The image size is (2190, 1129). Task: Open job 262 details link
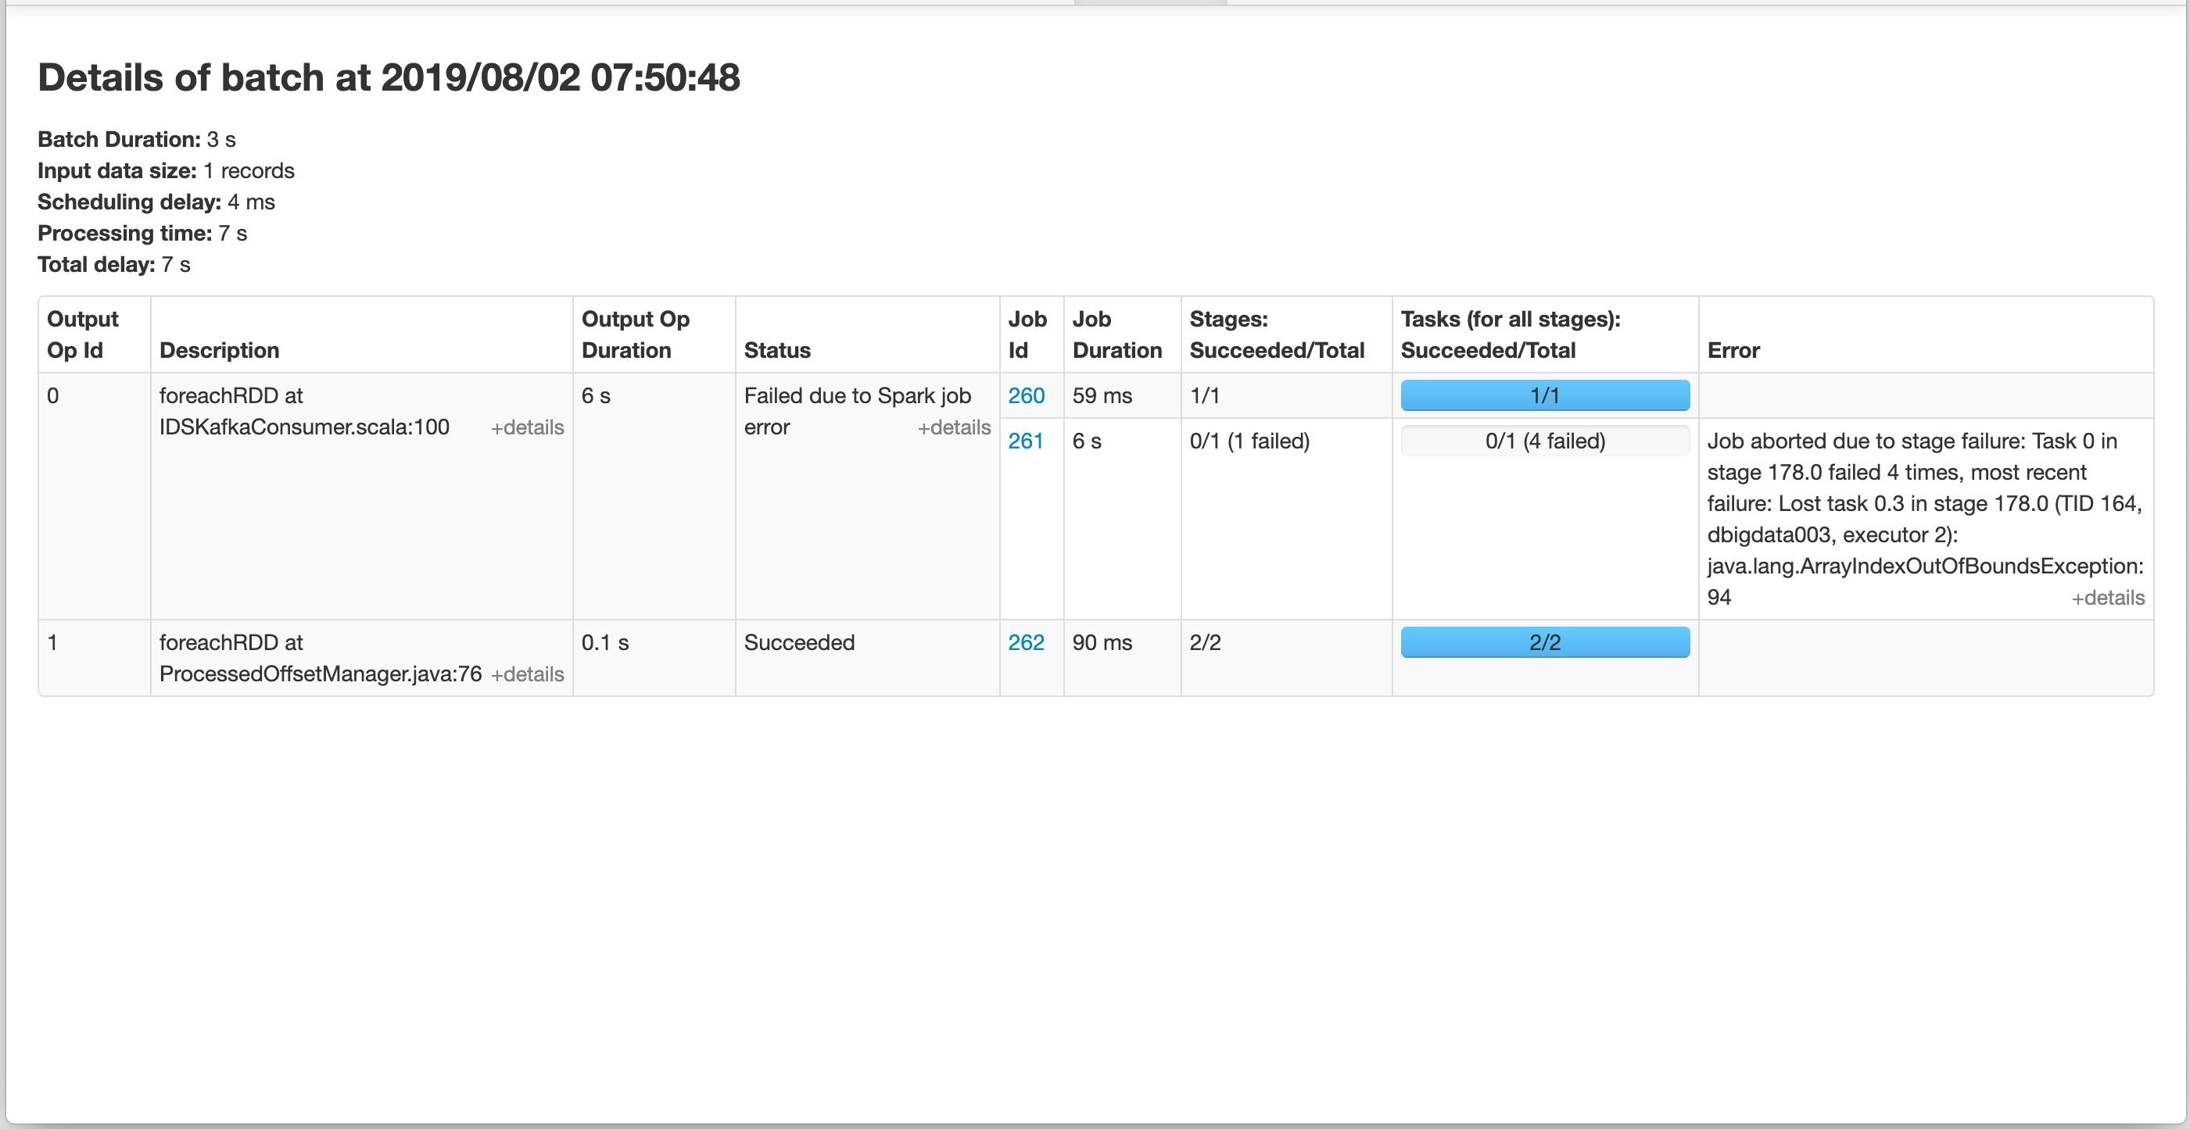(1026, 643)
